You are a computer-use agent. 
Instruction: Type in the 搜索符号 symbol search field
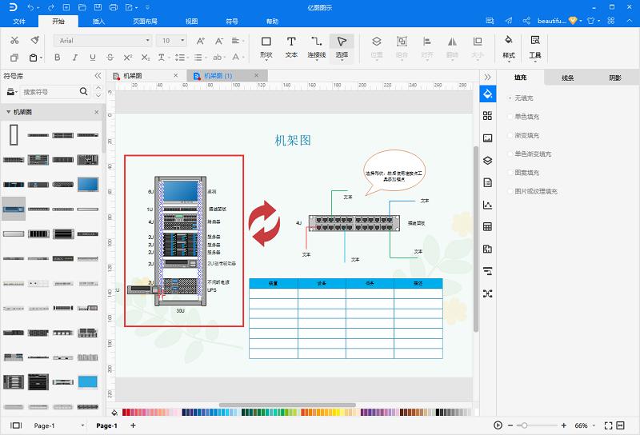pyautogui.click(x=50, y=92)
